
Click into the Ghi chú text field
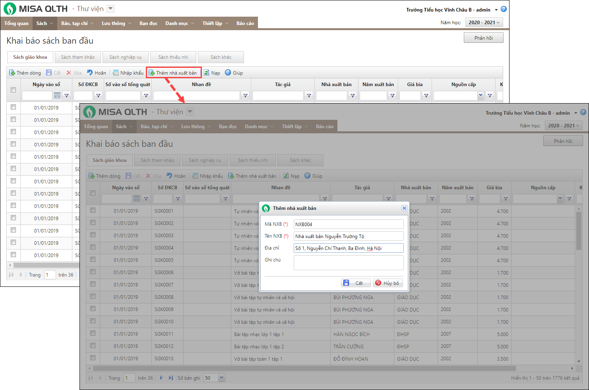point(348,262)
